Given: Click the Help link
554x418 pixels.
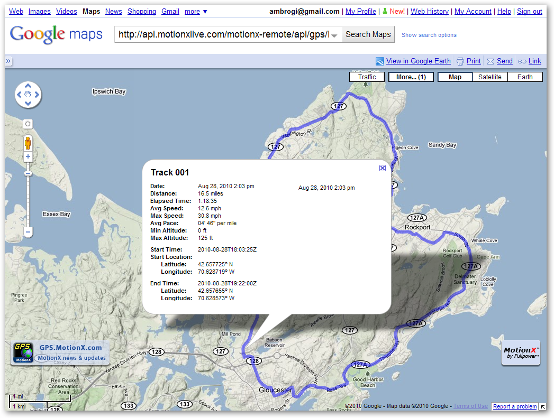Looking at the screenshot, I should pos(504,11).
